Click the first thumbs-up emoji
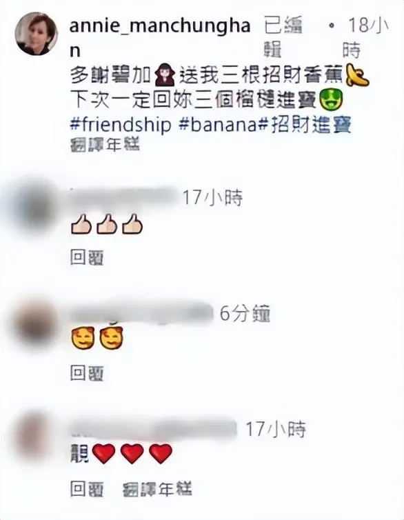 click(x=81, y=226)
